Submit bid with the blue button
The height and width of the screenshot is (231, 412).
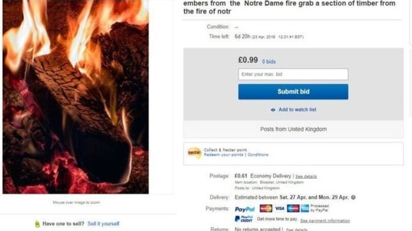coord(293,92)
